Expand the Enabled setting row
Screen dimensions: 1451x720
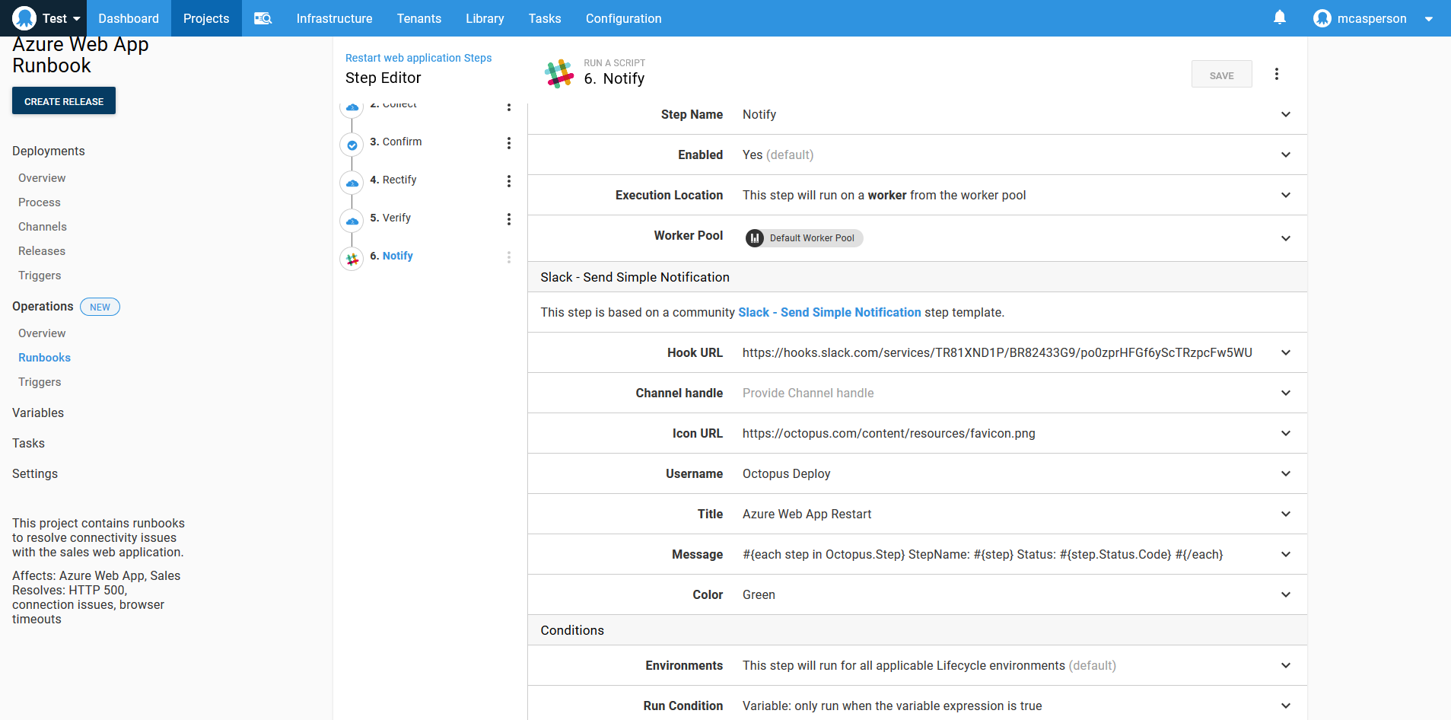click(1284, 155)
